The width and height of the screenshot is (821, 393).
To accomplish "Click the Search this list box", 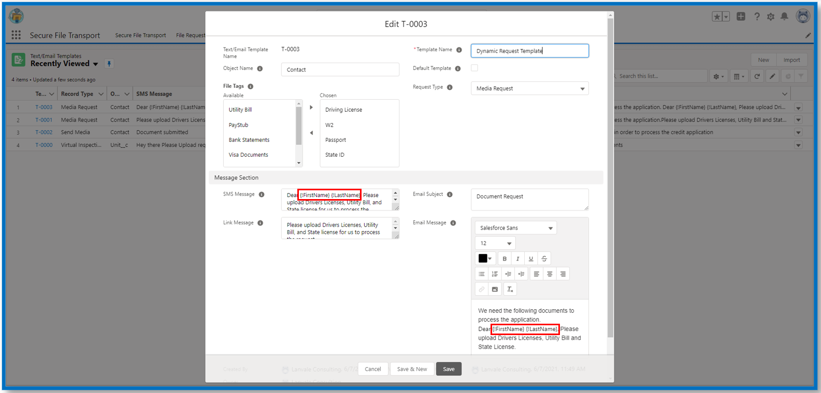I will pos(661,76).
